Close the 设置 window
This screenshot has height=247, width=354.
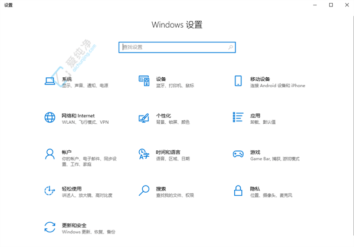coord(347,5)
